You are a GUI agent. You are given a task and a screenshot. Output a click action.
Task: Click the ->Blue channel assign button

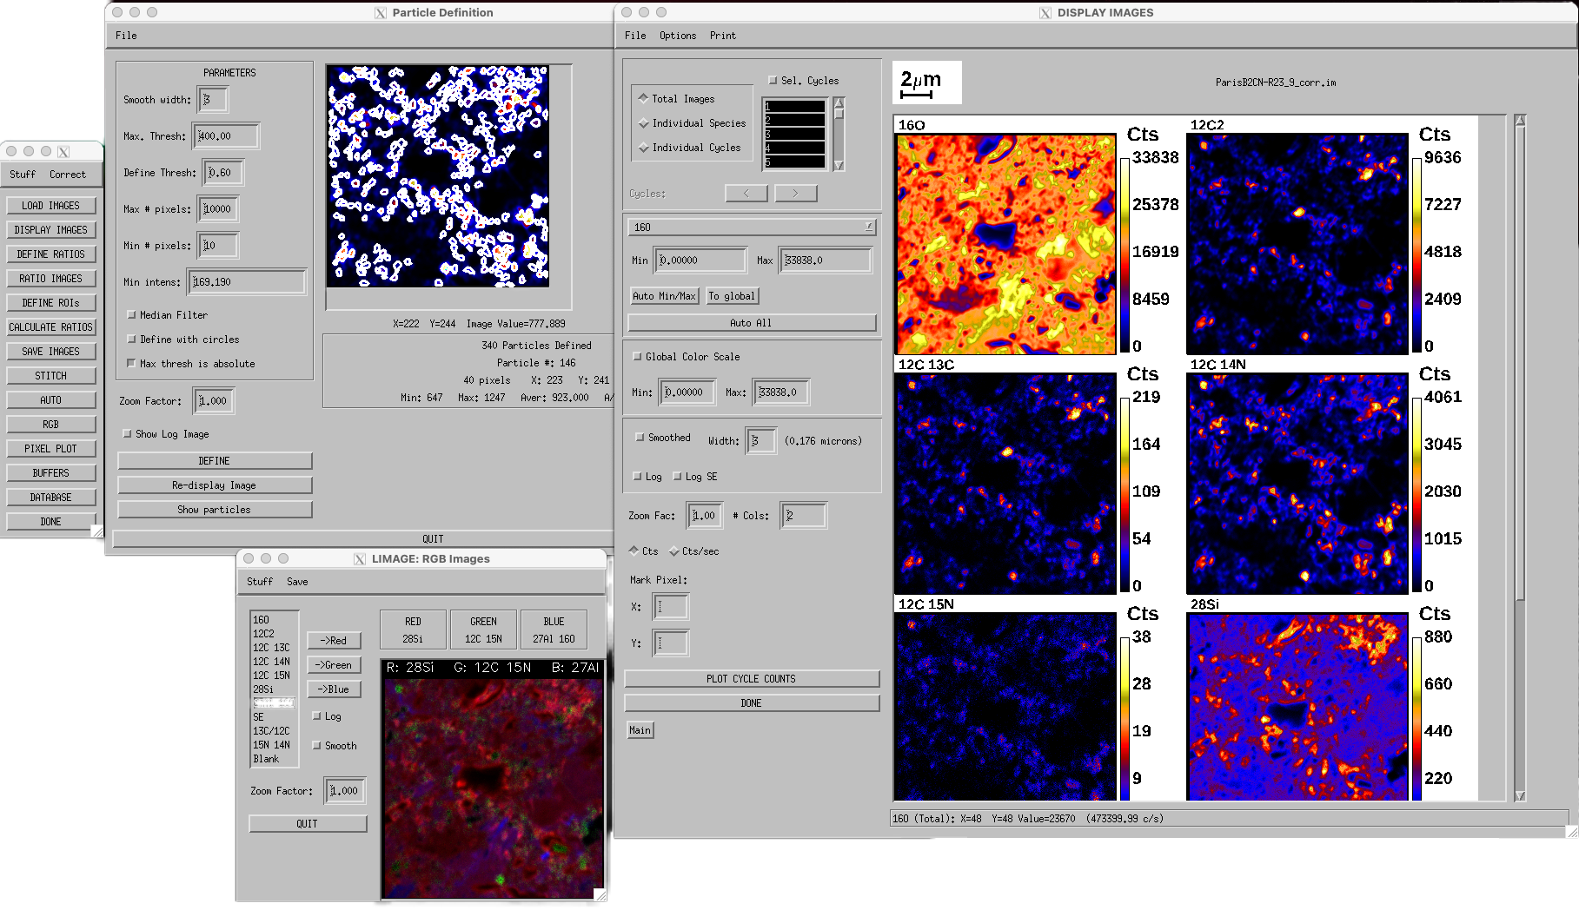tap(334, 689)
